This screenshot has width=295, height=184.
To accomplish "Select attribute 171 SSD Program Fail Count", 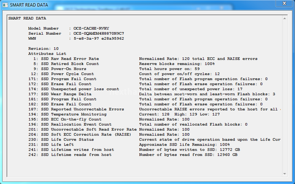I will tap(148, 79).
